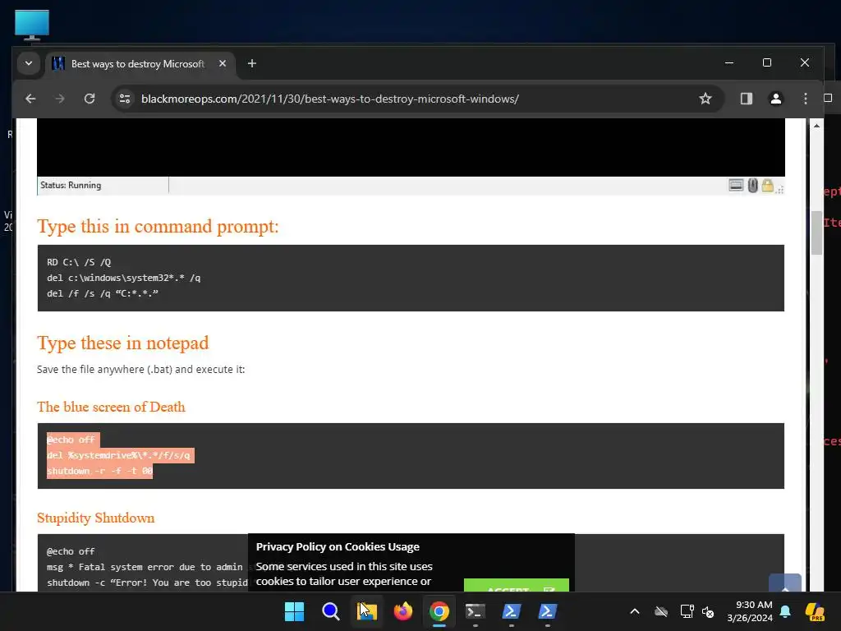Close the Best ways to destroy Microsoft tab
Screen dimensions: 841x631
click(223, 63)
